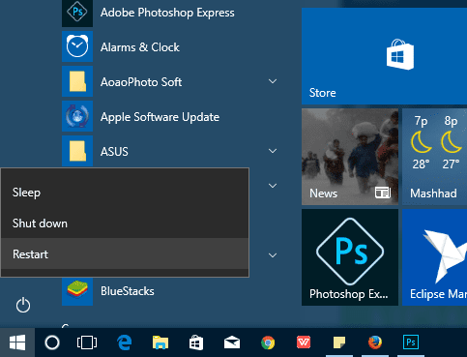Click the BlueStacks label text
Screen dimensions: 467x357
(x=128, y=291)
